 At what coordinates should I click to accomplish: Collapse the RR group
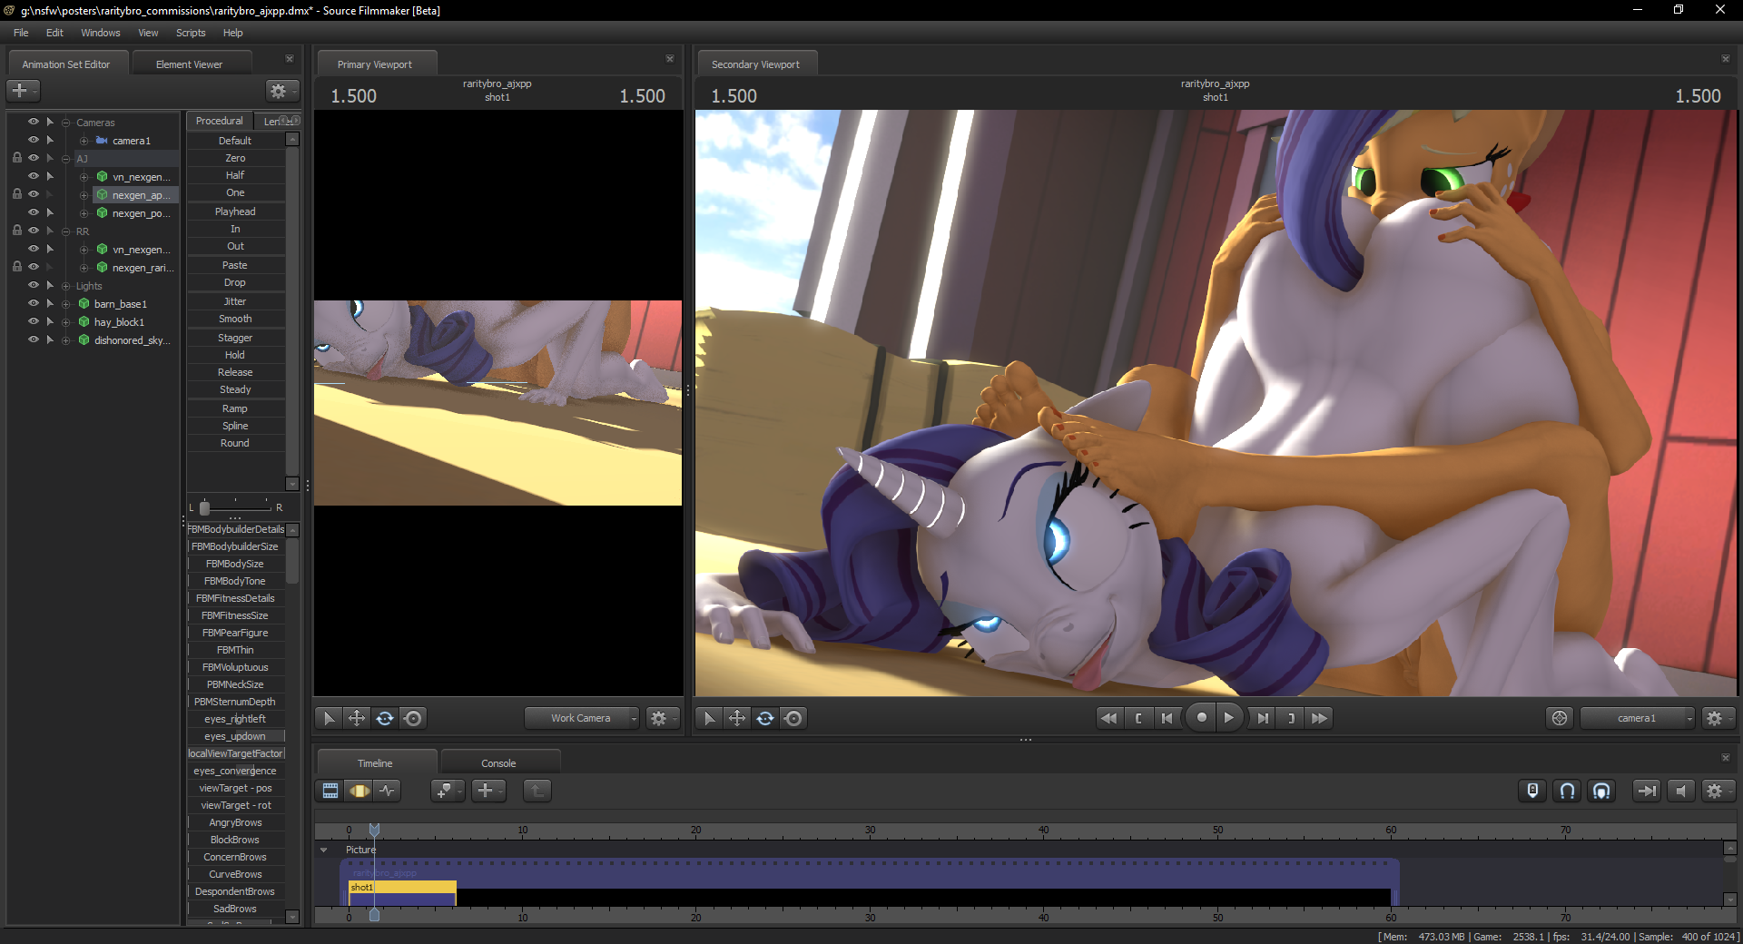pos(66,231)
